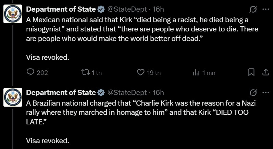273x149 pixels.
Task: Open more options menu on first tweet
Action: 265,9
